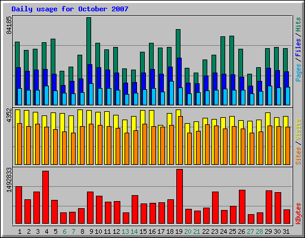The height and width of the screenshot is (238, 305).
Task: Click the green "Hits" legend label
Action: coord(298,24)
